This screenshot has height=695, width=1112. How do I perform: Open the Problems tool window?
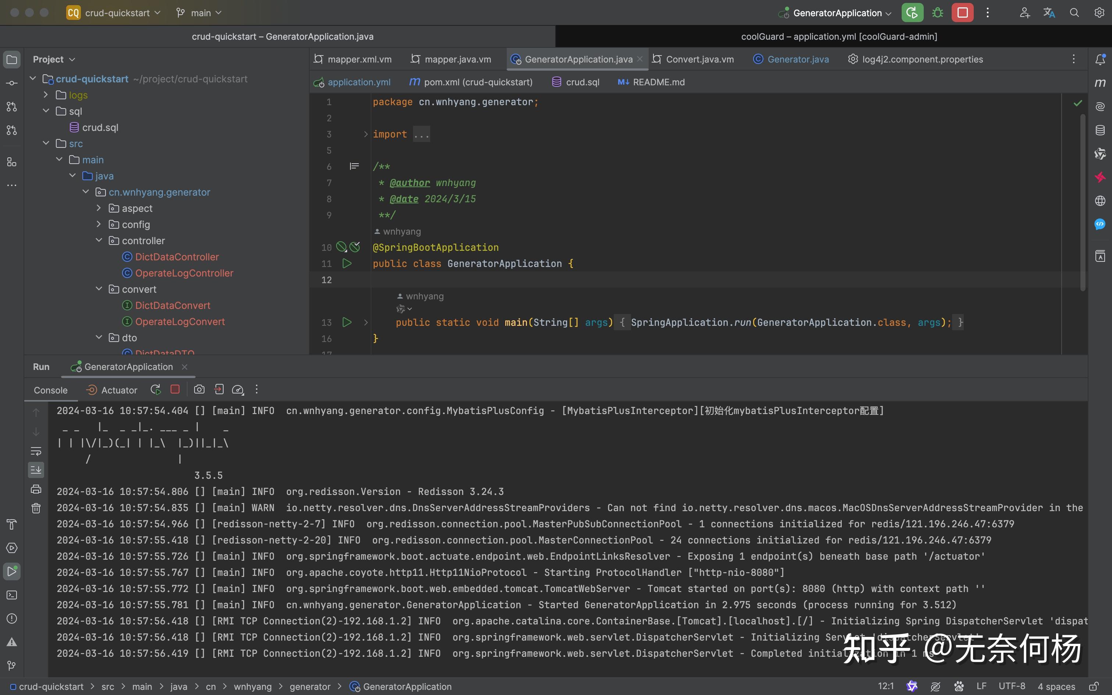pos(12,618)
